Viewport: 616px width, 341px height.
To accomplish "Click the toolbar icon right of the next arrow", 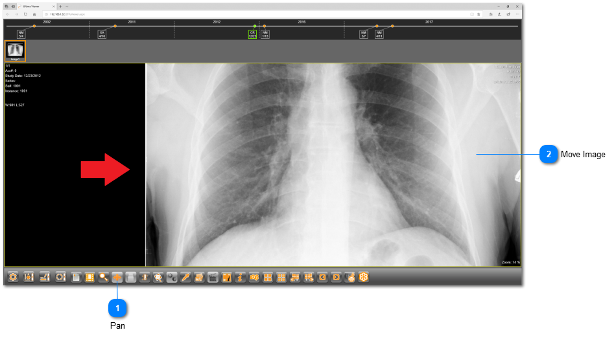I will 350,277.
